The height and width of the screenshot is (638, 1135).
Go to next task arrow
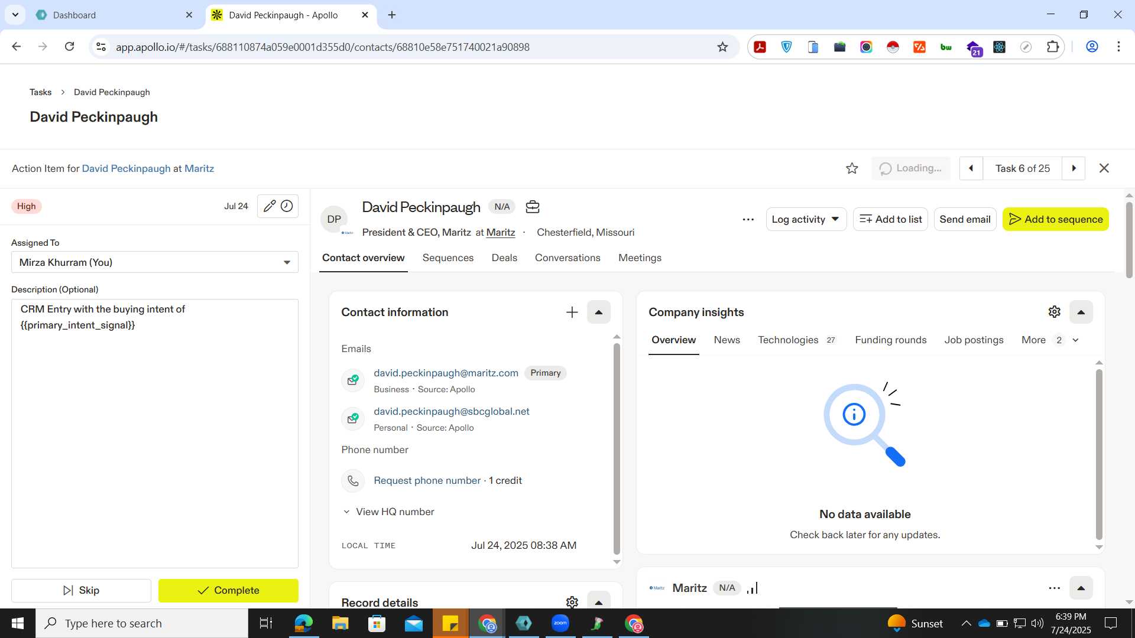(x=1074, y=168)
